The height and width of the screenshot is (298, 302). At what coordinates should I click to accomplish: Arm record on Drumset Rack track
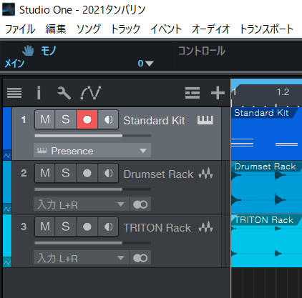[87, 173]
